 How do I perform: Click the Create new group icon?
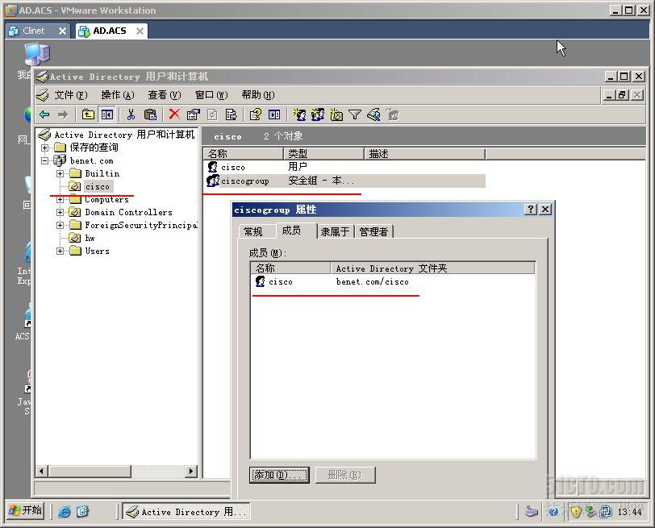[x=318, y=114]
